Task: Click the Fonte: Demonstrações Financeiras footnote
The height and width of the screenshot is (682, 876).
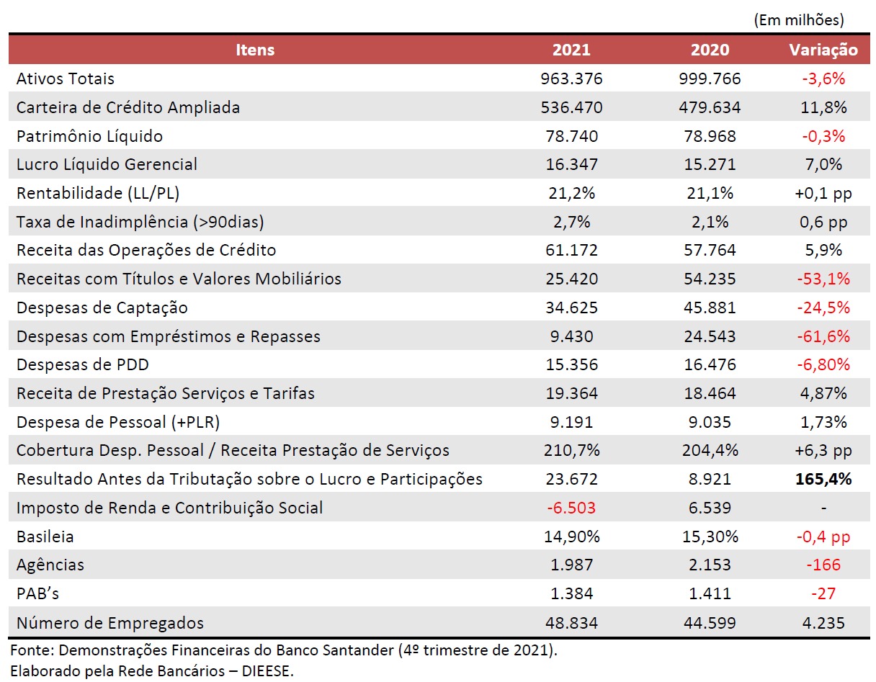Action: 284,650
